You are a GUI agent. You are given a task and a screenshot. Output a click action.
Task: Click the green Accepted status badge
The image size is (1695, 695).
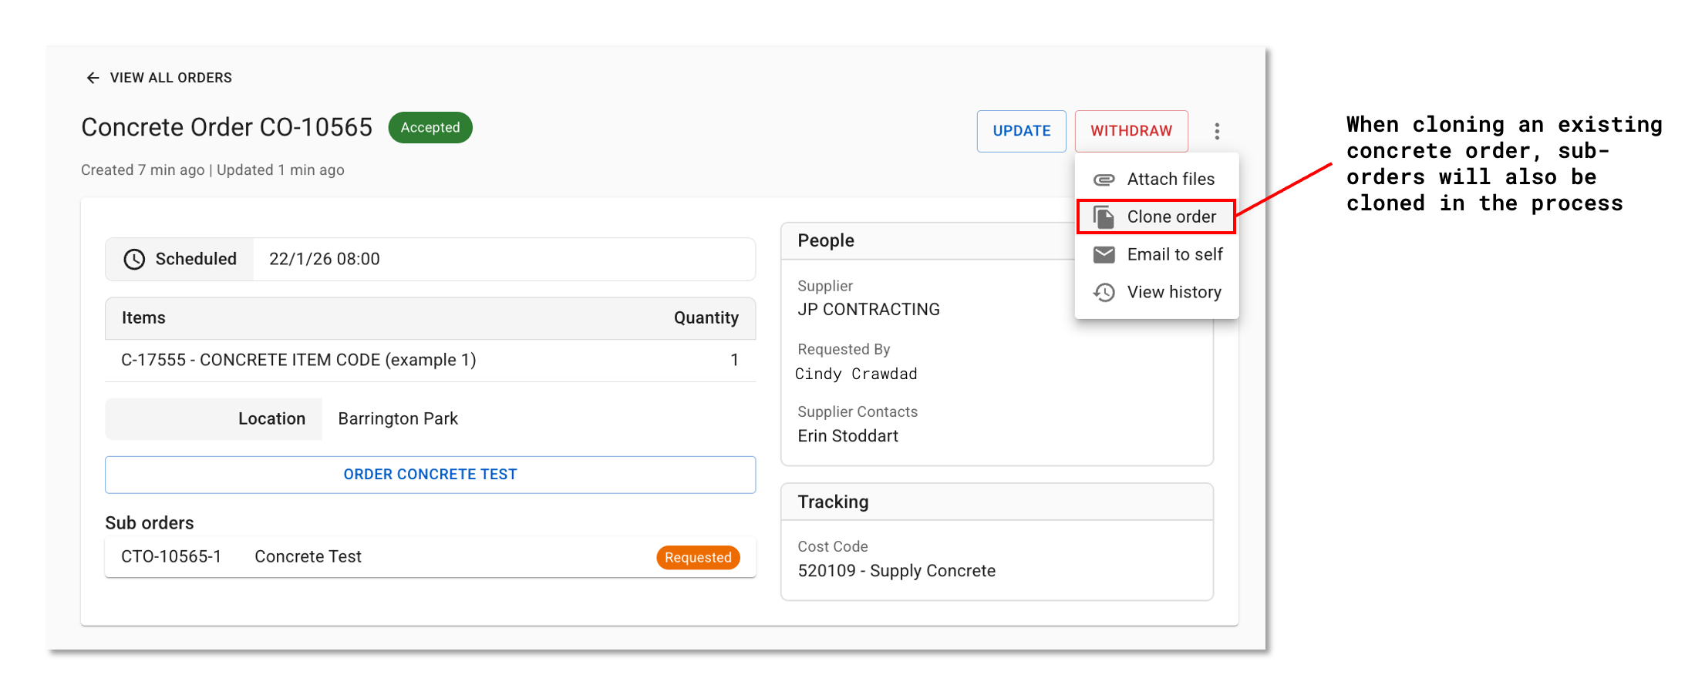(430, 128)
